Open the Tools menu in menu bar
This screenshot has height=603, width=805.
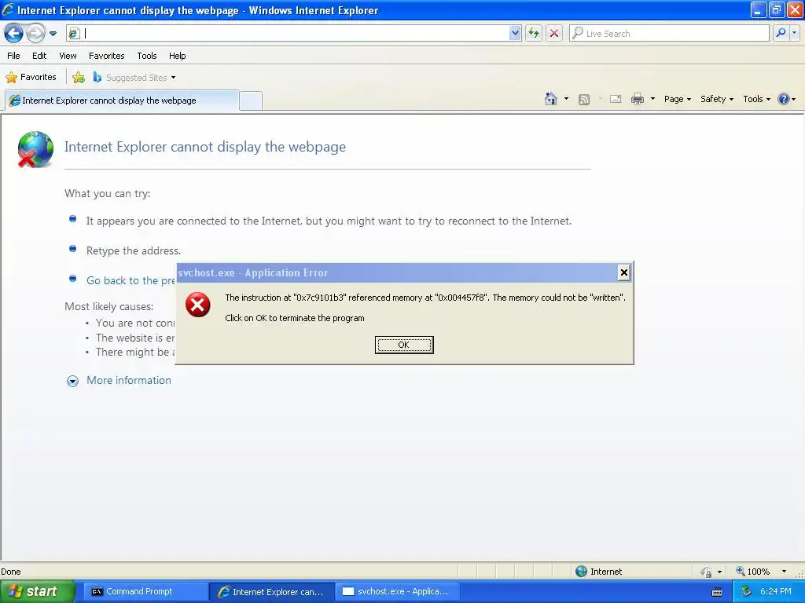tap(147, 56)
